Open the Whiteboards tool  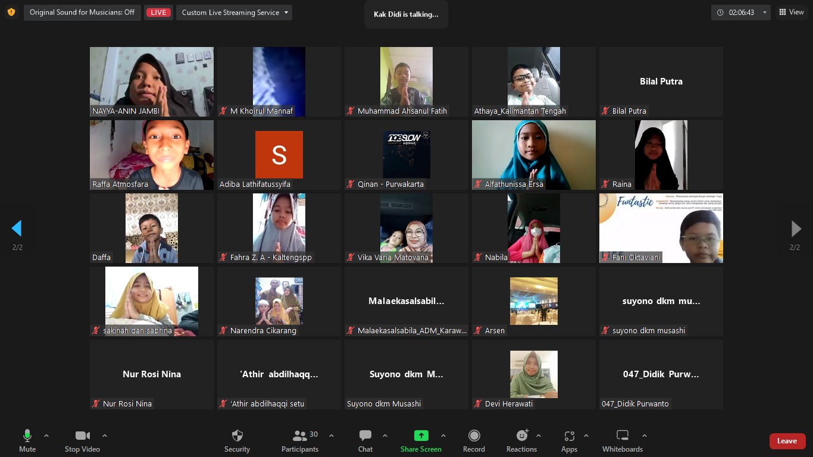[x=622, y=436]
